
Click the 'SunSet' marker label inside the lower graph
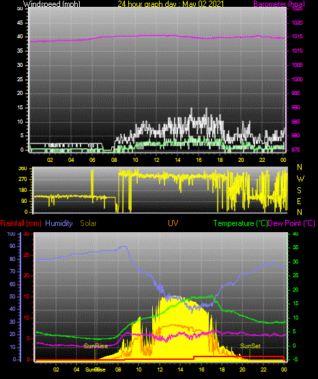(x=250, y=346)
